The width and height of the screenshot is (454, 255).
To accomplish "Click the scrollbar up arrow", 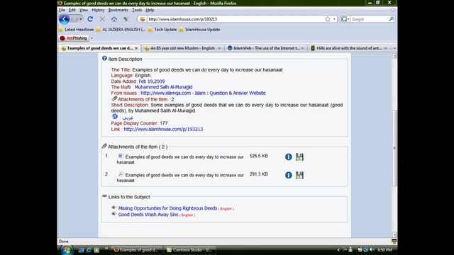I will (x=394, y=56).
